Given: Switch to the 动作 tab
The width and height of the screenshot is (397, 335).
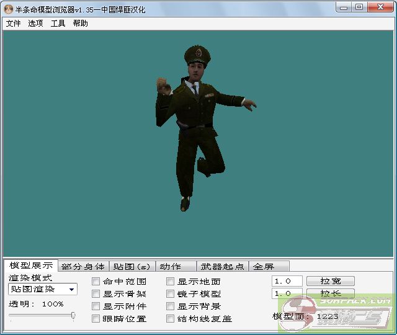Looking at the screenshot, I should click(170, 267).
